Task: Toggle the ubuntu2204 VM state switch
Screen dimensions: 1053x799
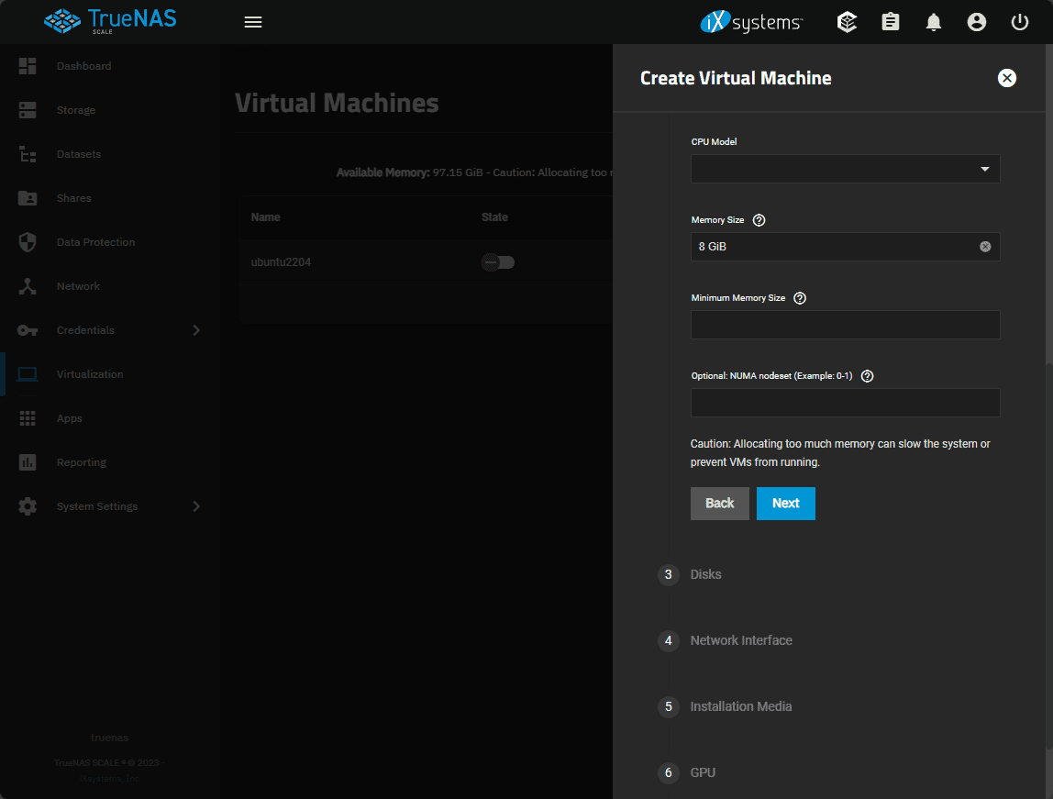Action: pos(498,262)
